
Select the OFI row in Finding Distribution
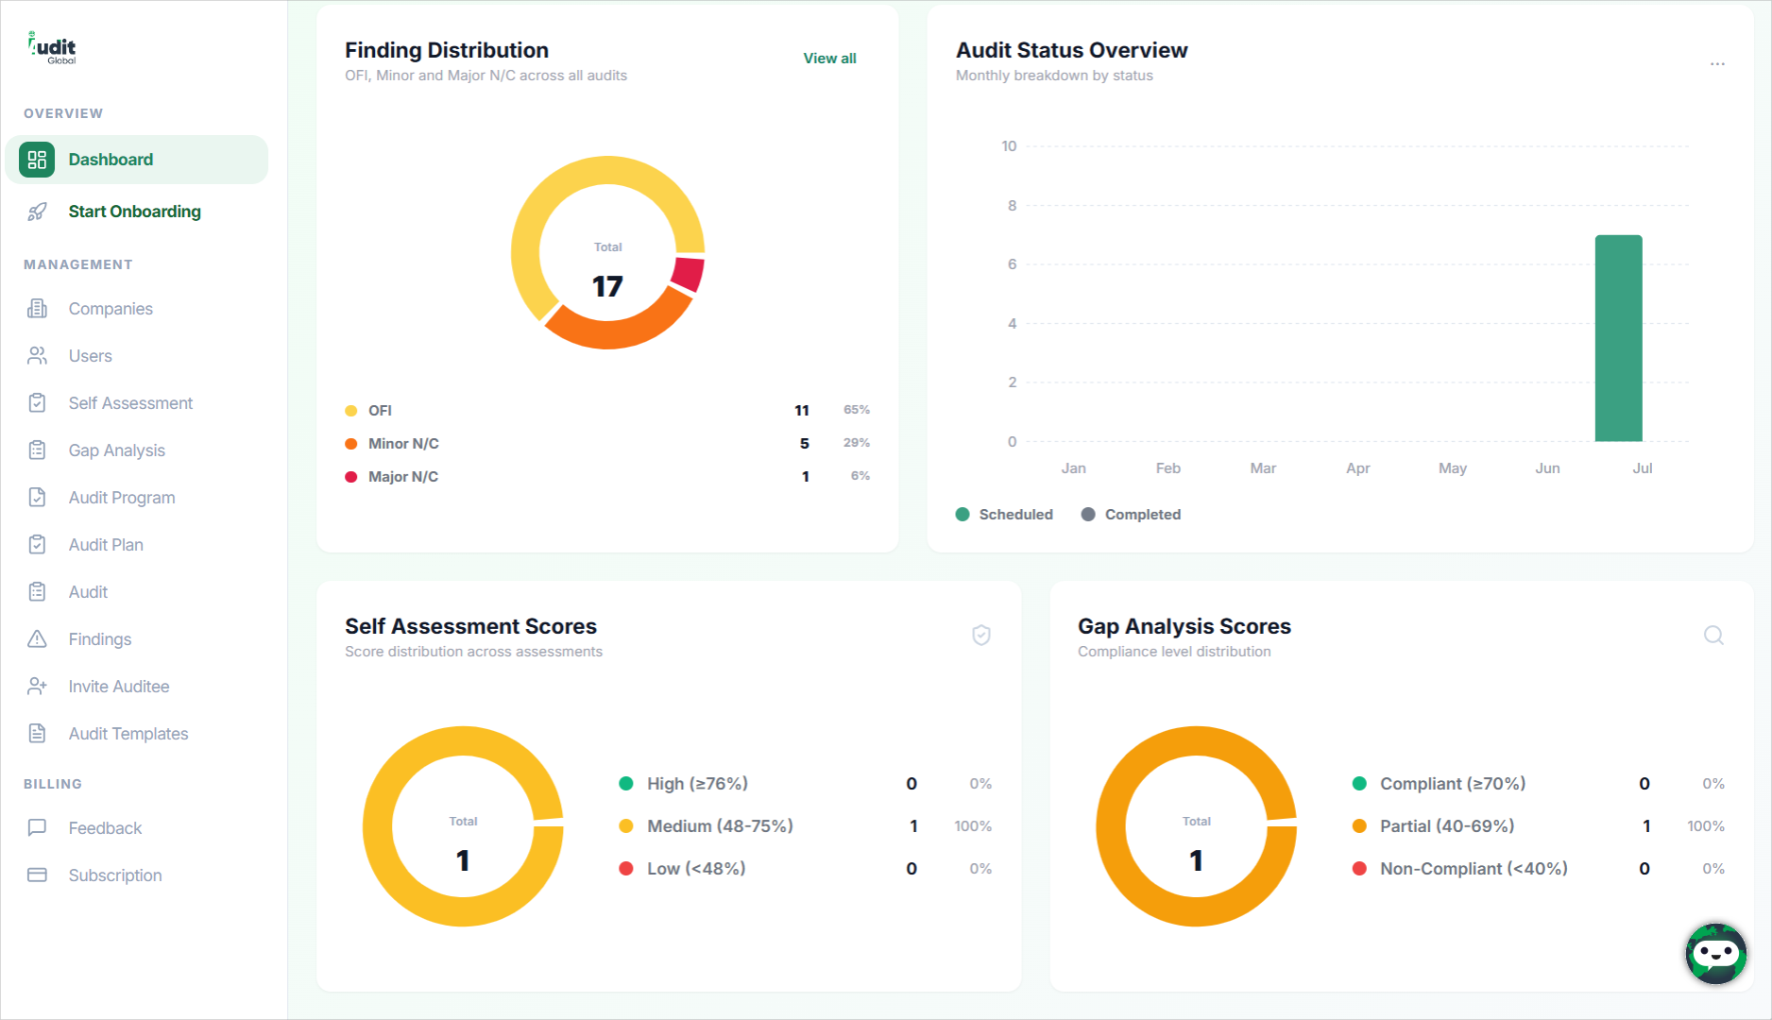tap(607, 411)
